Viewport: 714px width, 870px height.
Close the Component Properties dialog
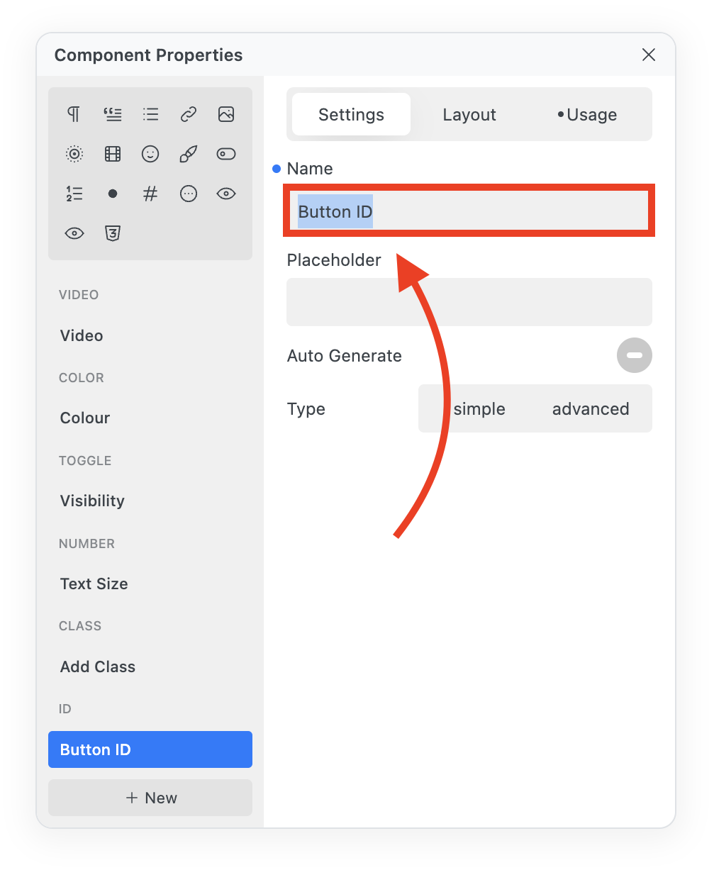point(648,55)
